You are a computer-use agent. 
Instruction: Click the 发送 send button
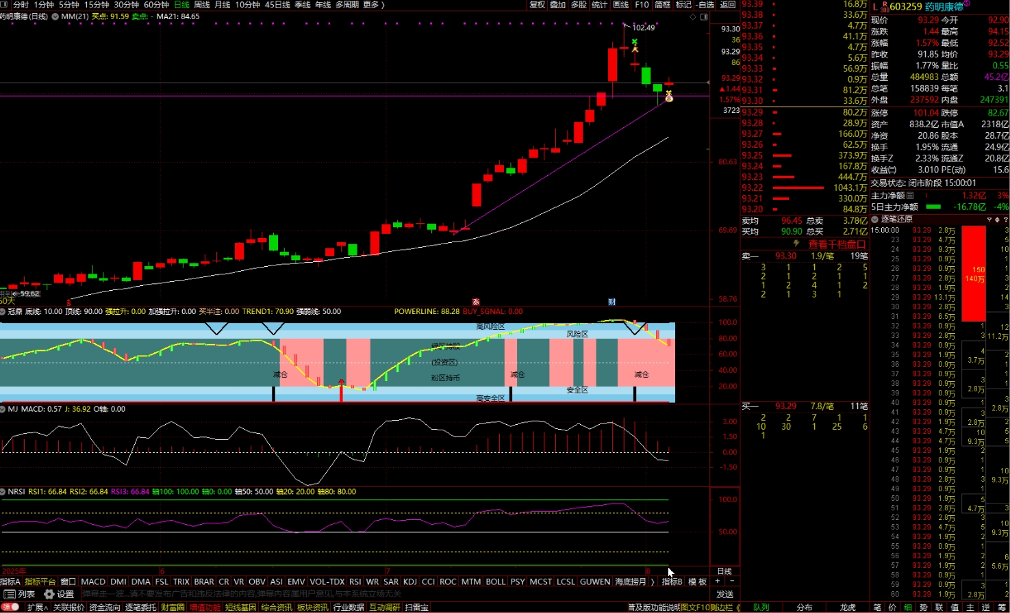724,594
